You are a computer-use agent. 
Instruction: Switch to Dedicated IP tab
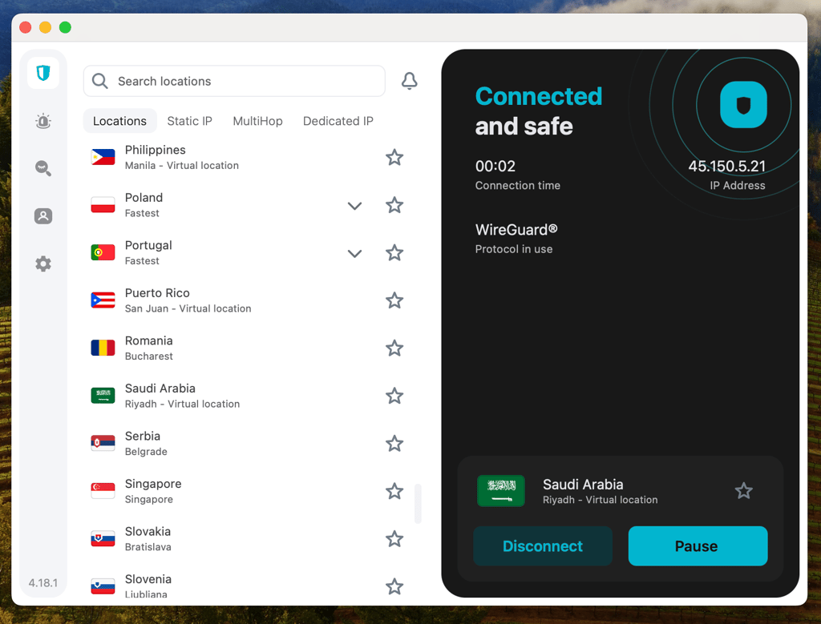tap(338, 121)
